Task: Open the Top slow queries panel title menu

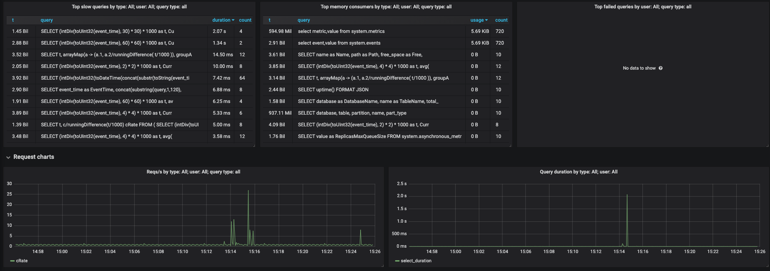Action: click(x=129, y=7)
